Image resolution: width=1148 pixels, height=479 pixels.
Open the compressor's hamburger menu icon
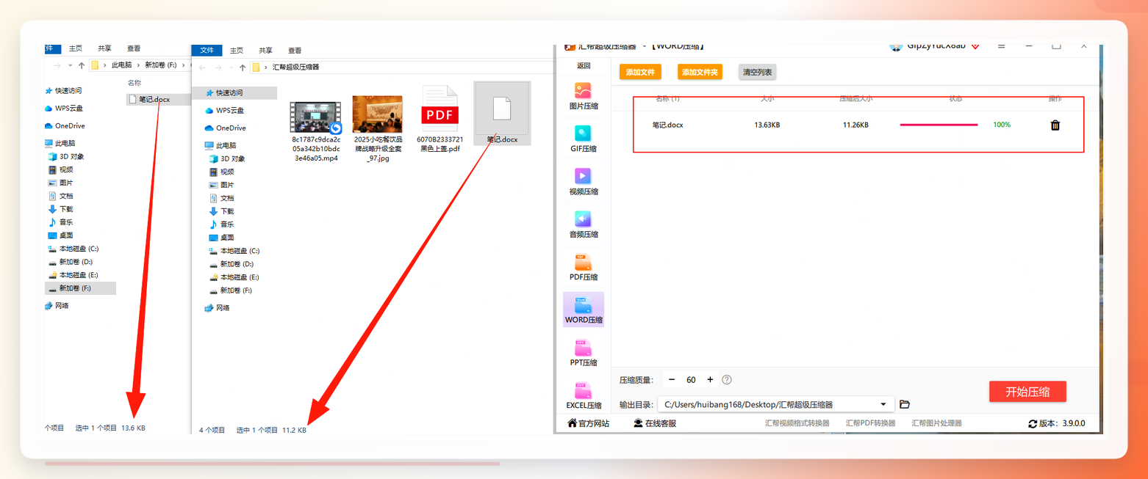(x=1001, y=45)
